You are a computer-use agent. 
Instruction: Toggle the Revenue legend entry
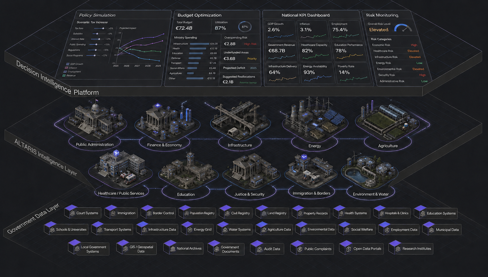69,75
